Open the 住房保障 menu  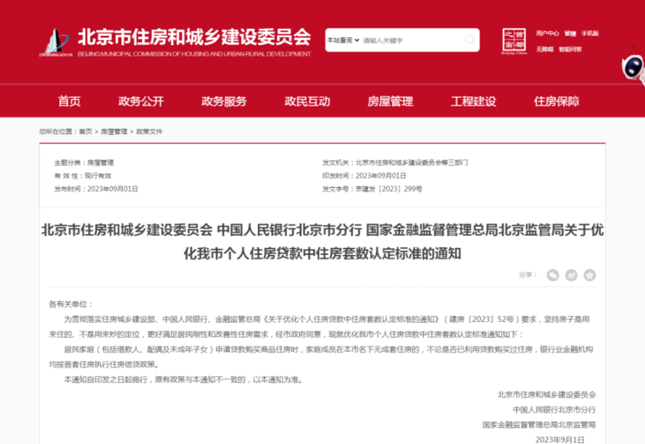pos(557,101)
